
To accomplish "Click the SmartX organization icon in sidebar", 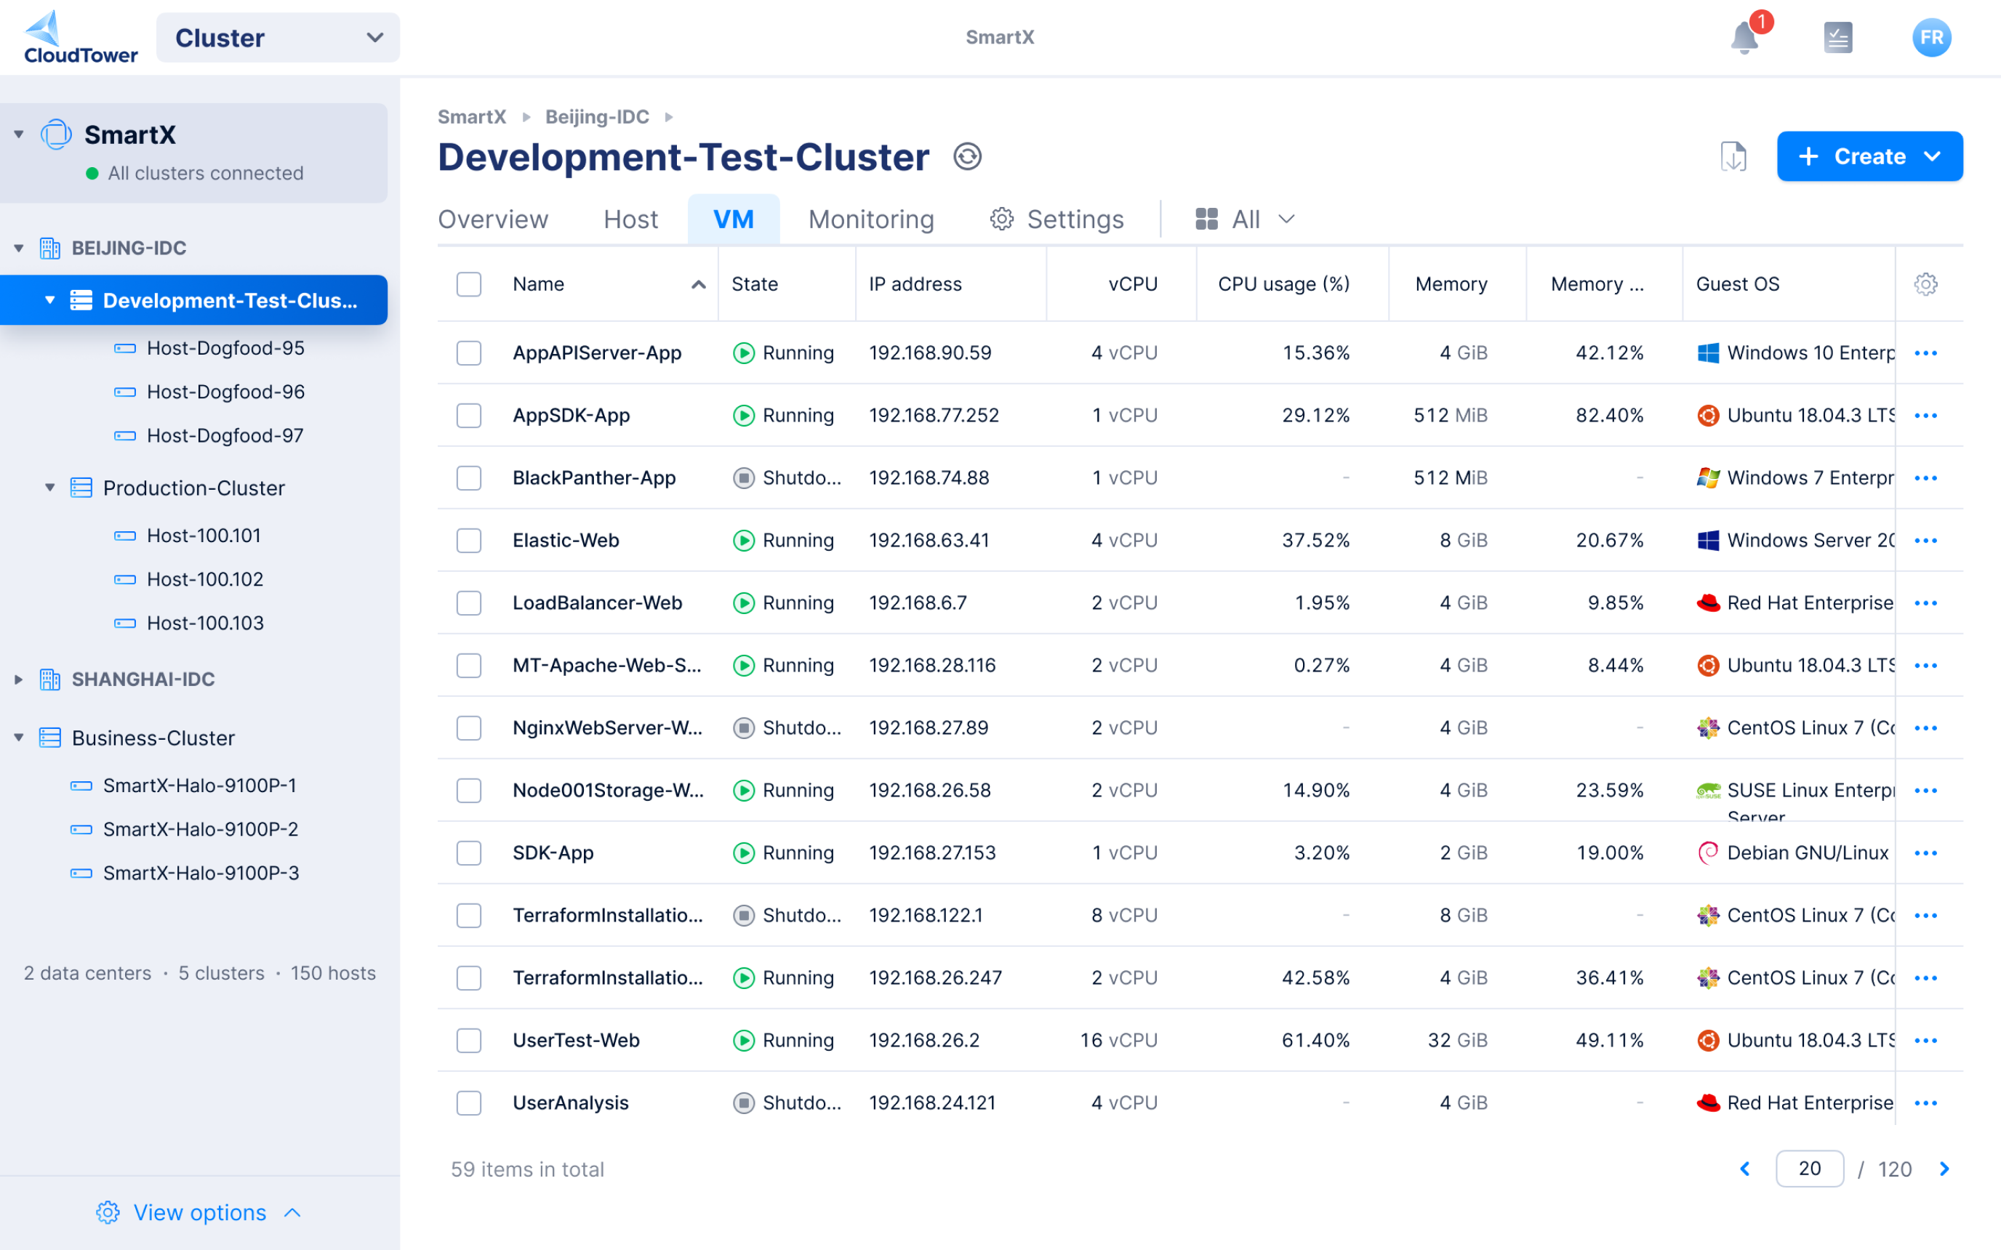I will click(56, 134).
